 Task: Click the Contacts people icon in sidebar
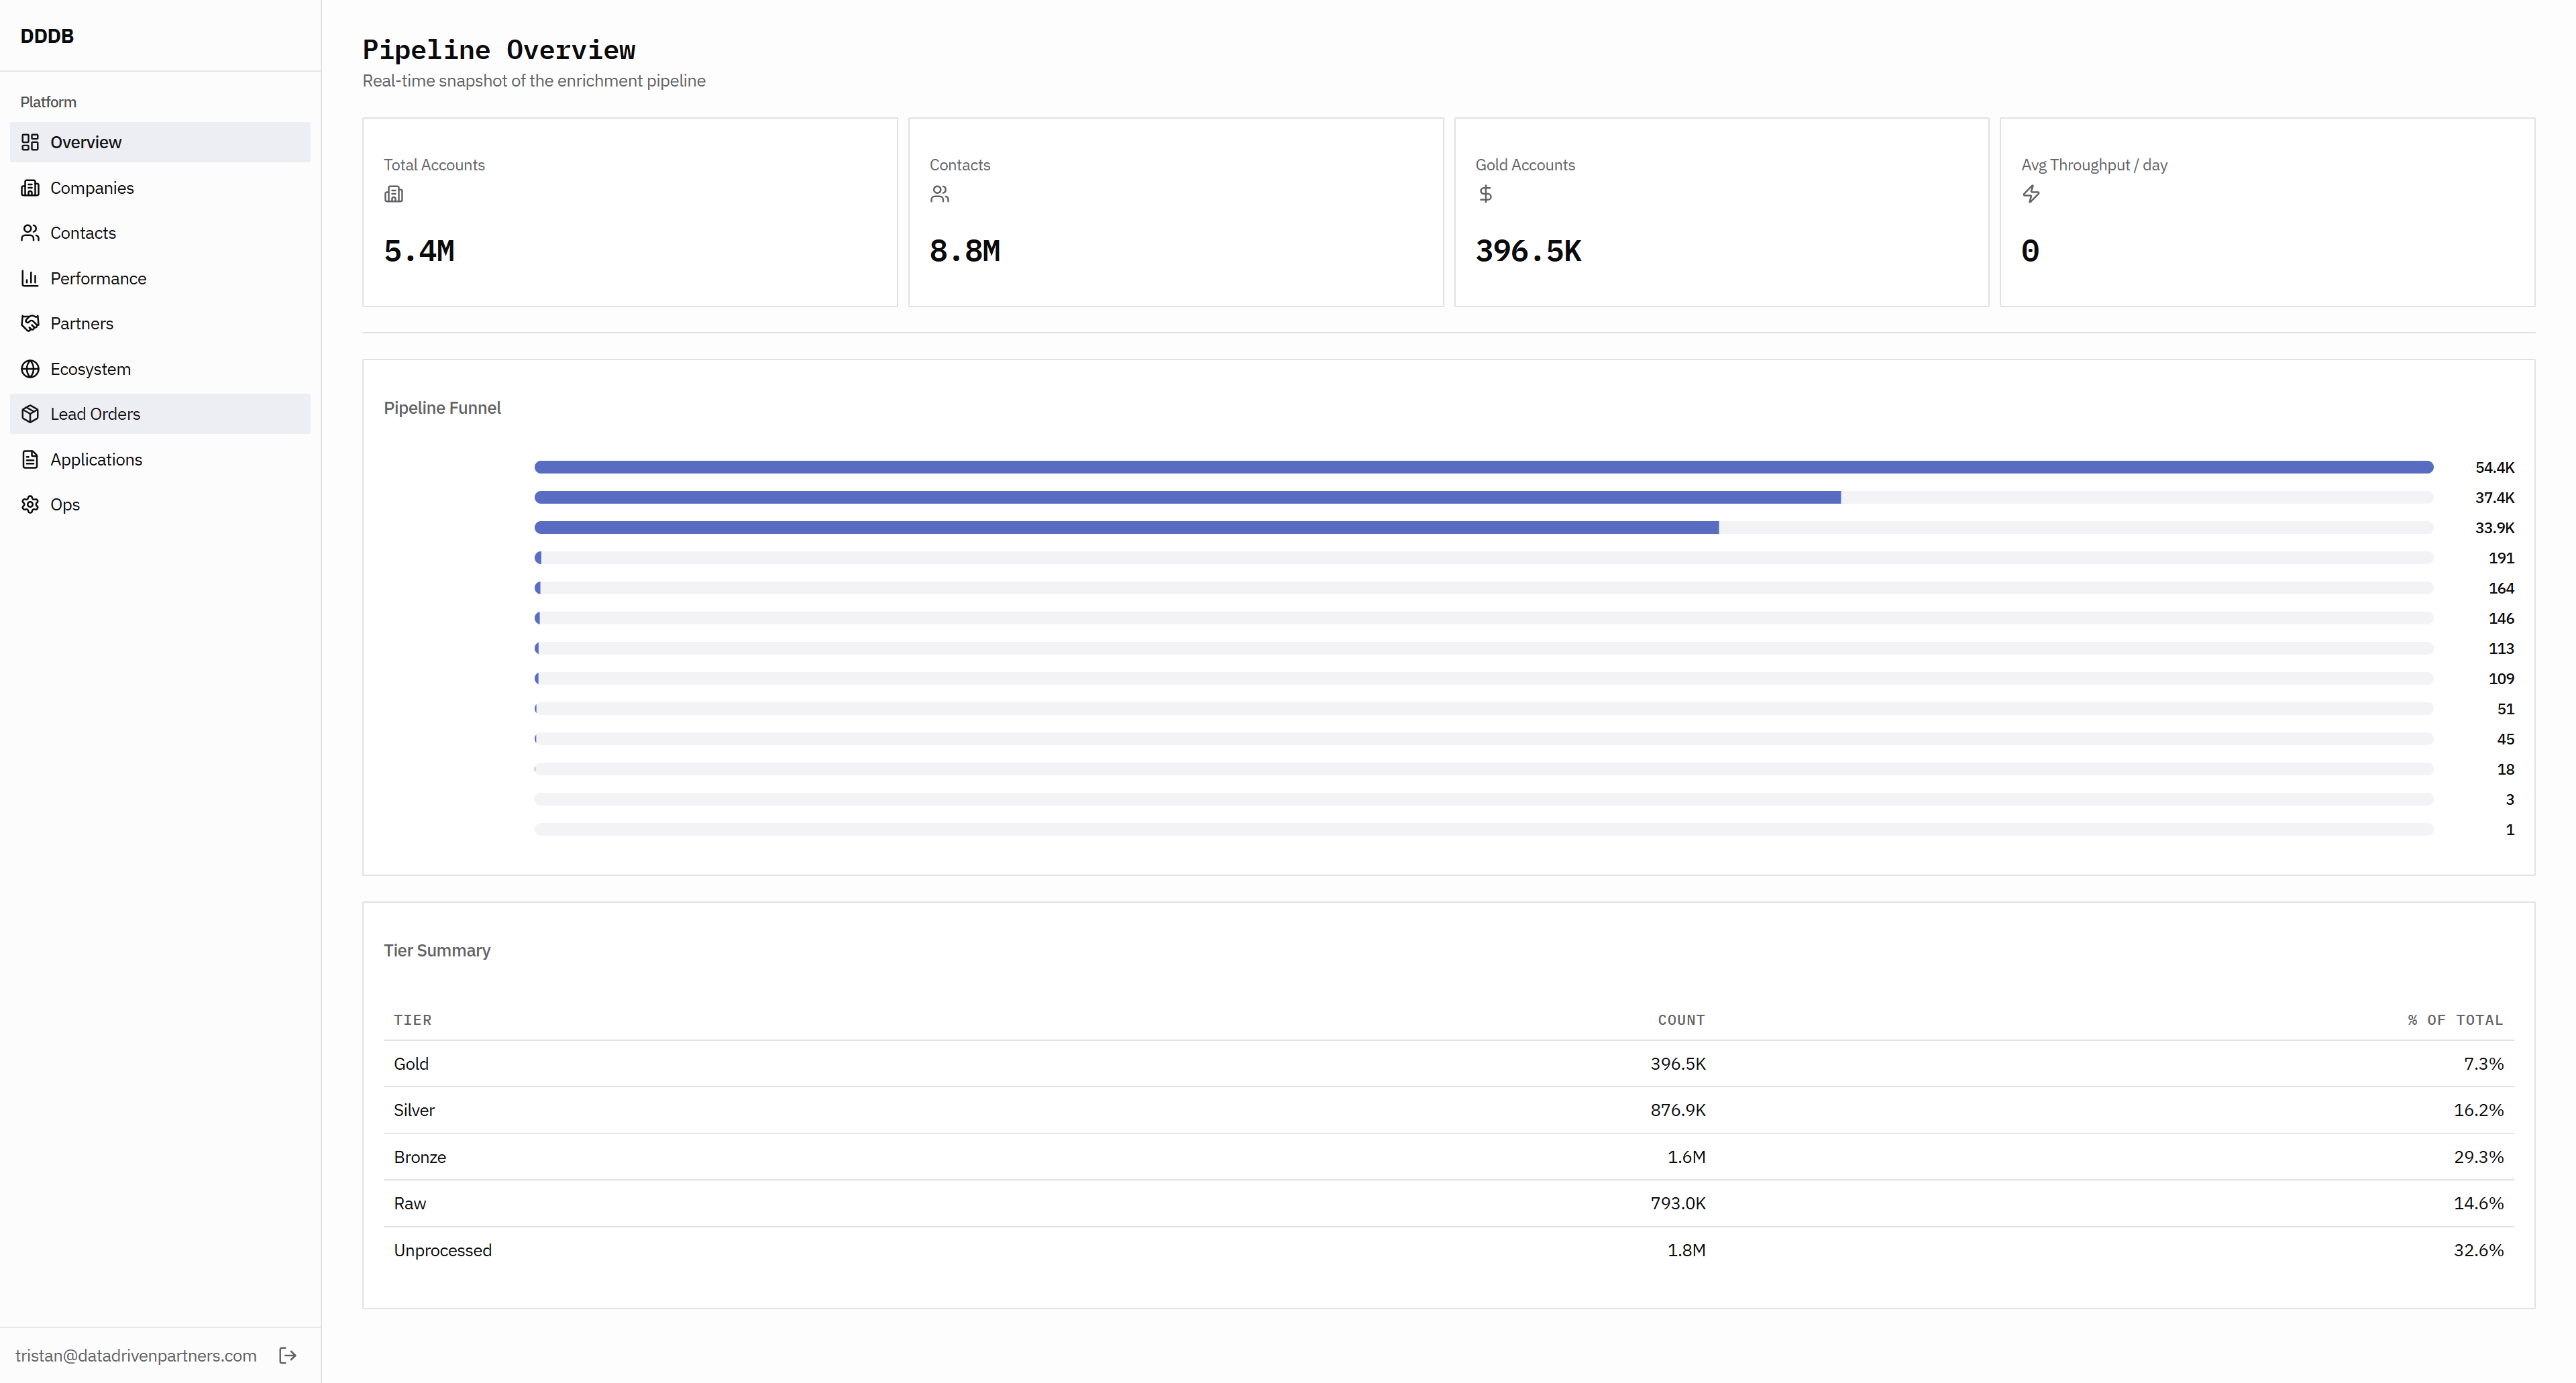click(30, 233)
